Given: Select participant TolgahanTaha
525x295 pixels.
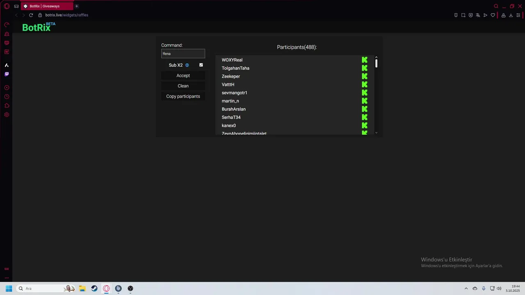Looking at the screenshot, I should (x=235, y=68).
